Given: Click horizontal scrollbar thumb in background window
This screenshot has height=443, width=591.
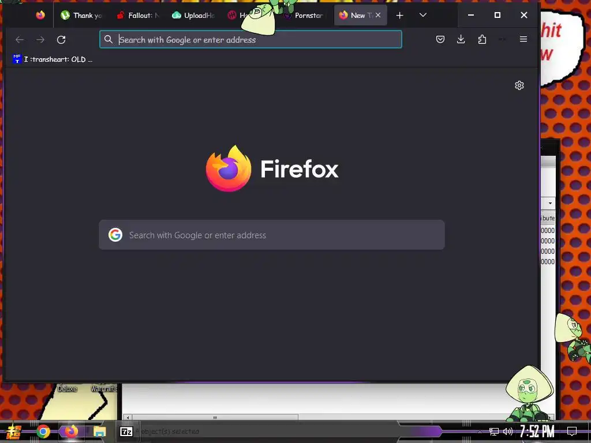Looking at the screenshot, I should point(215,418).
